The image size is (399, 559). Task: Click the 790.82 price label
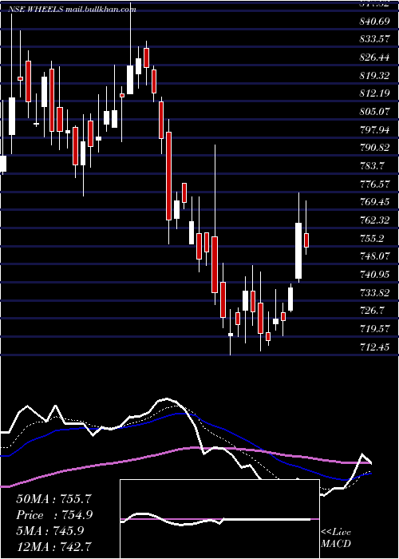(374, 148)
